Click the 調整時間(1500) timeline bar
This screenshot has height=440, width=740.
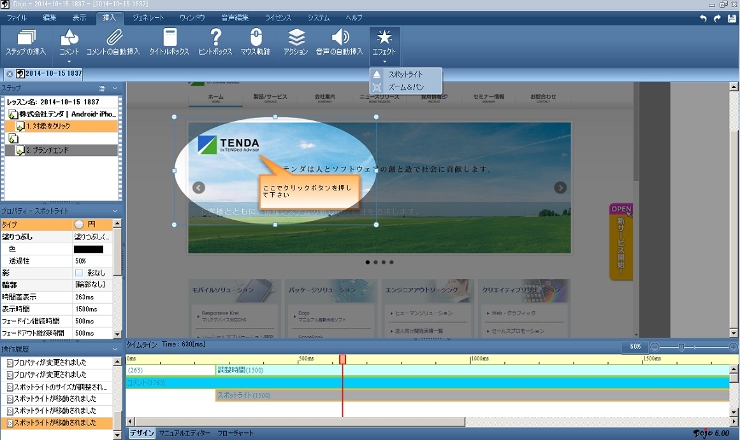(472, 370)
